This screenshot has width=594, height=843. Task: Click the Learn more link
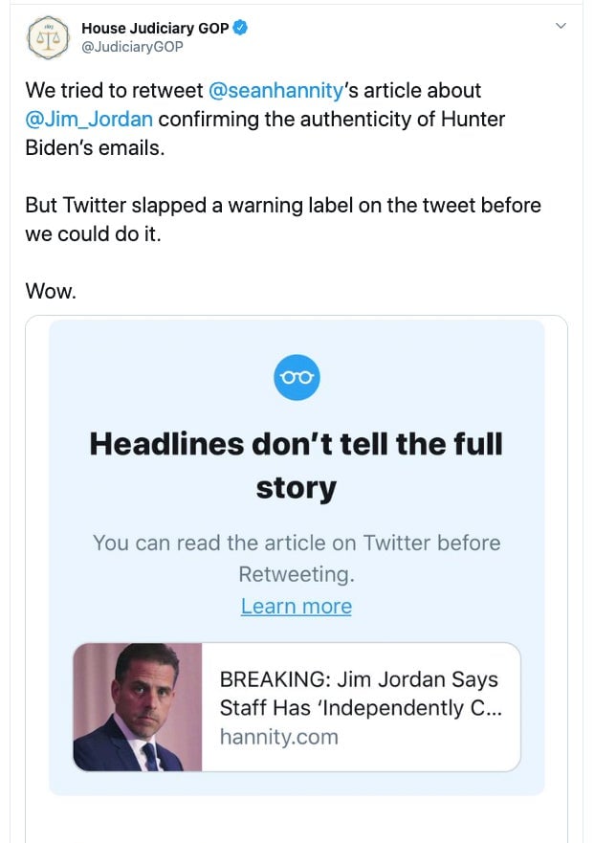297,606
